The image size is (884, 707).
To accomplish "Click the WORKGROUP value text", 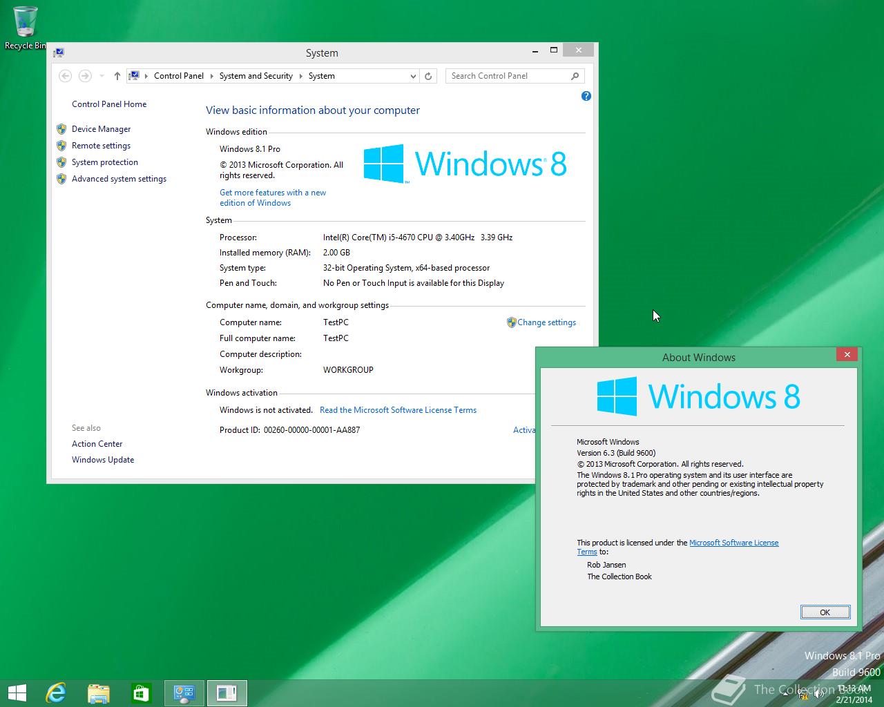I will [348, 370].
